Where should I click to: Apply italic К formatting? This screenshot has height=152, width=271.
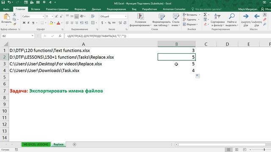click(28, 23)
